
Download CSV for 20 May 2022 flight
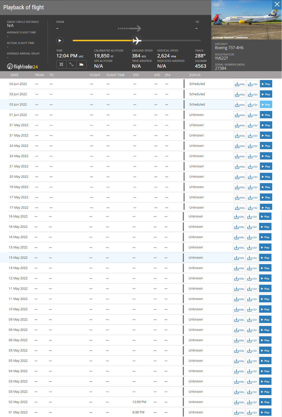253,177
